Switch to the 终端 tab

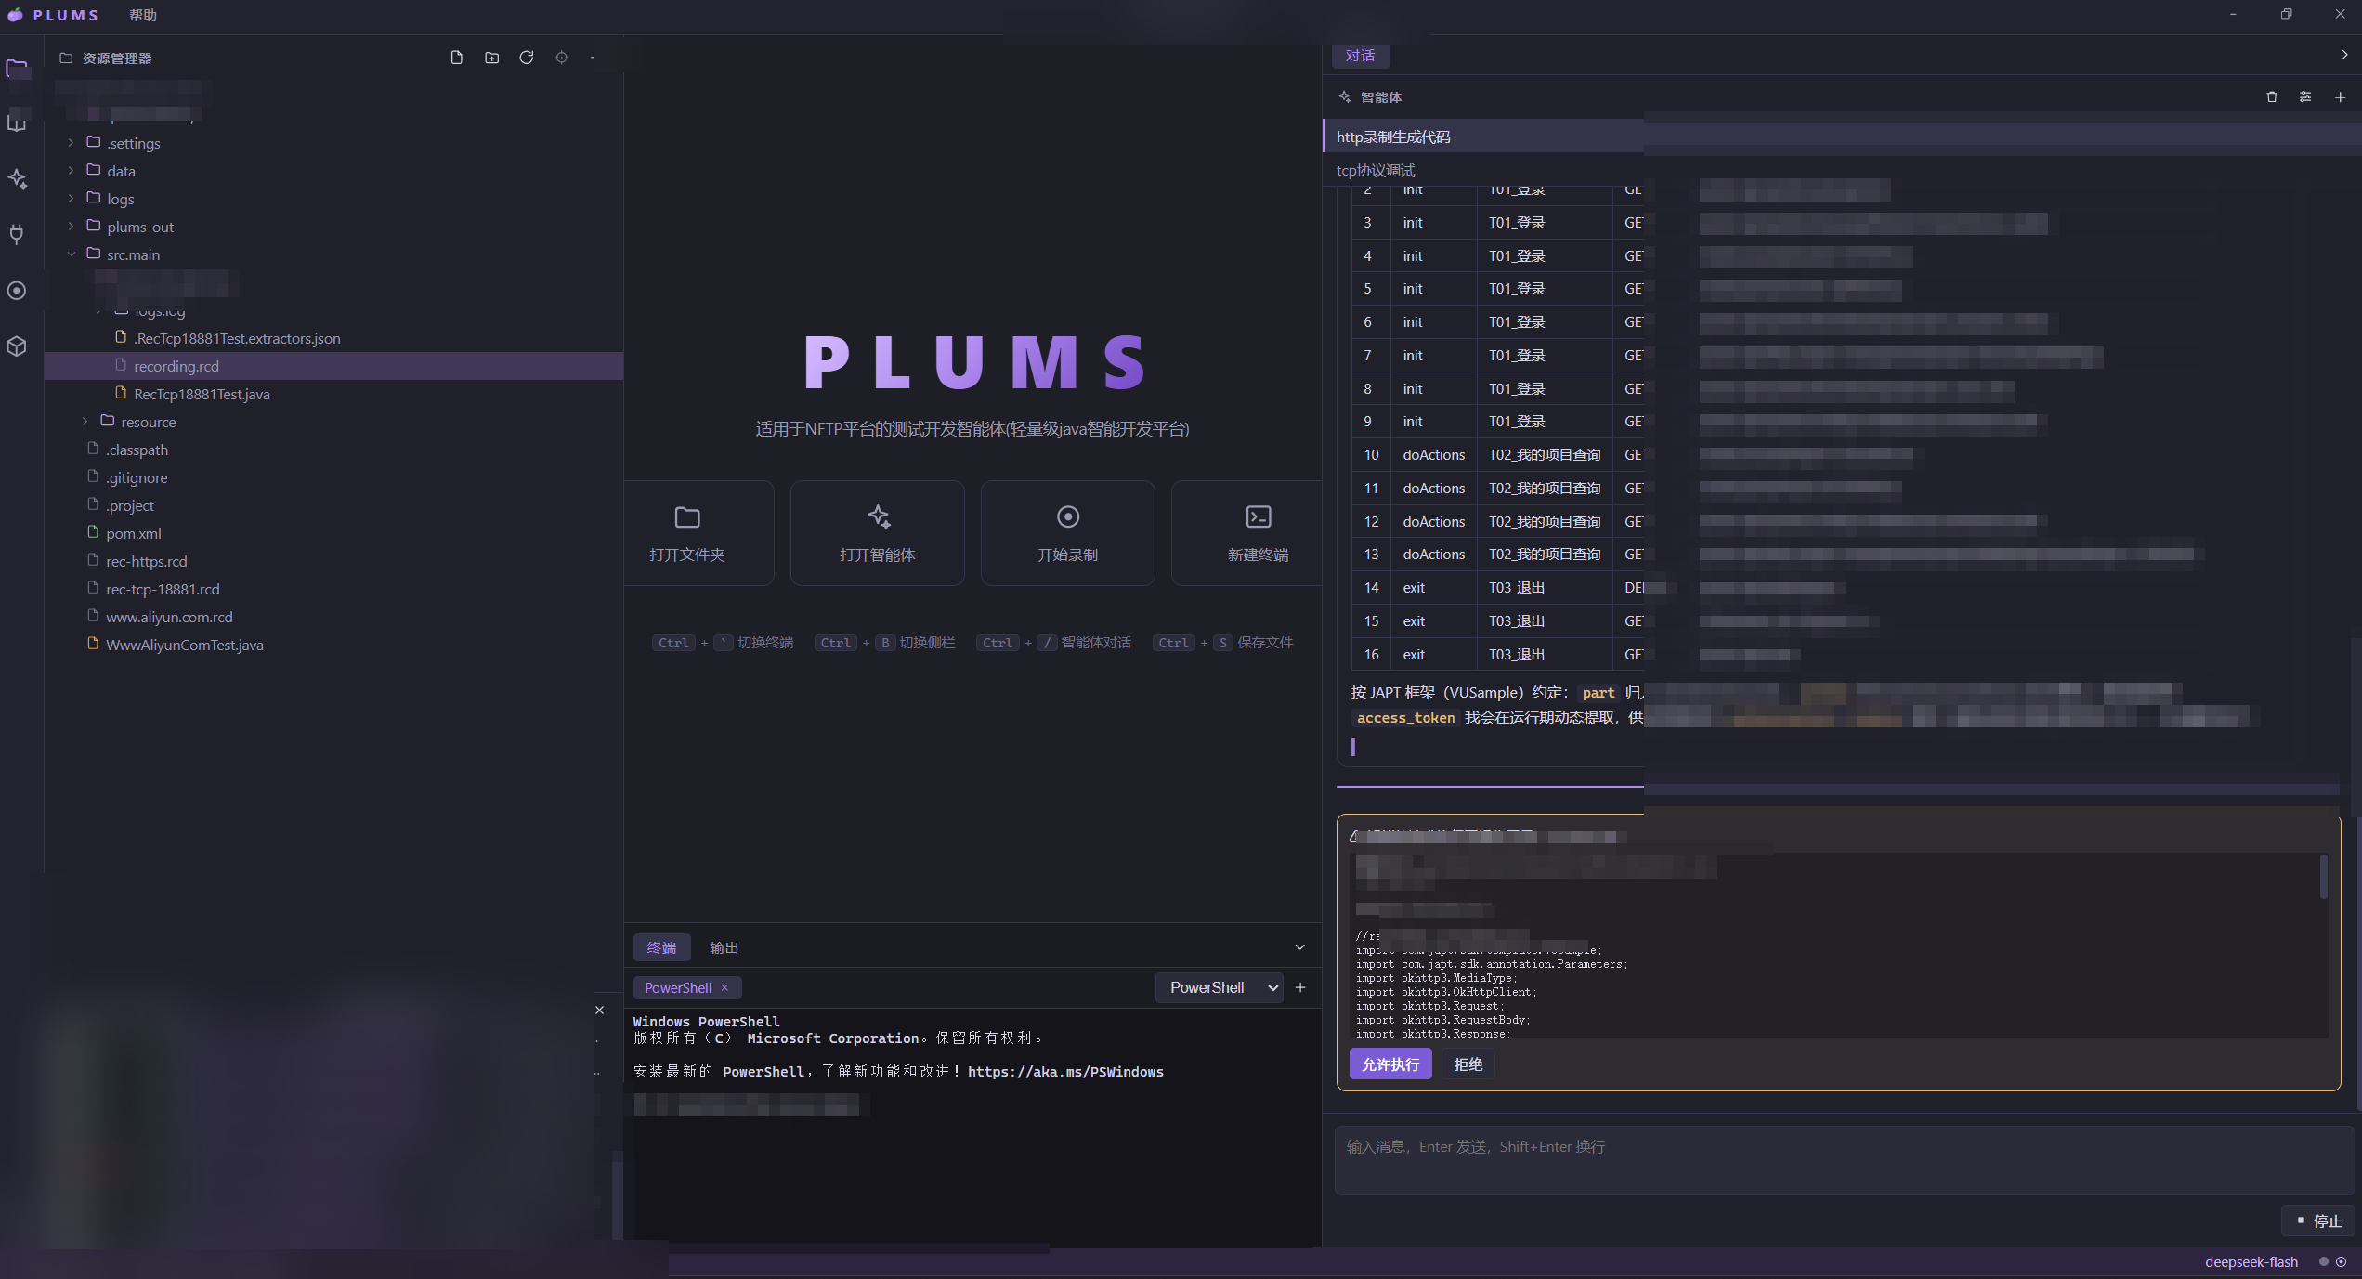pos(661,947)
